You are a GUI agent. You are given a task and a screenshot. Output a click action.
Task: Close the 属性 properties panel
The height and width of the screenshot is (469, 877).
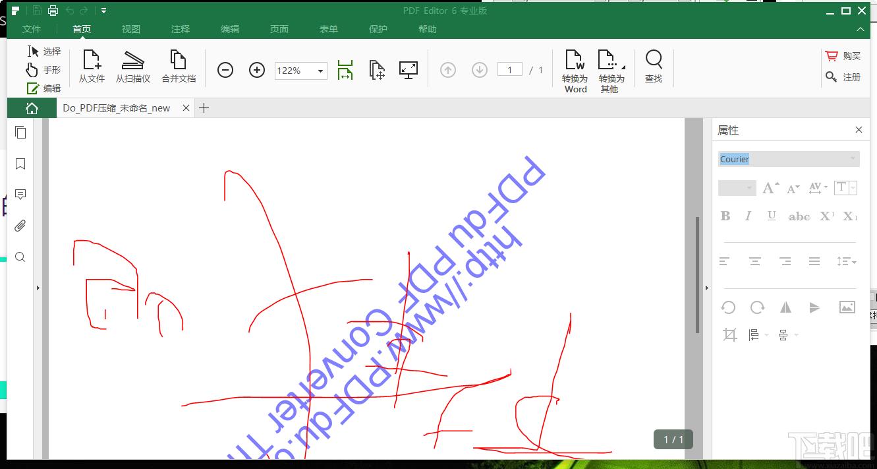point(859,130)
